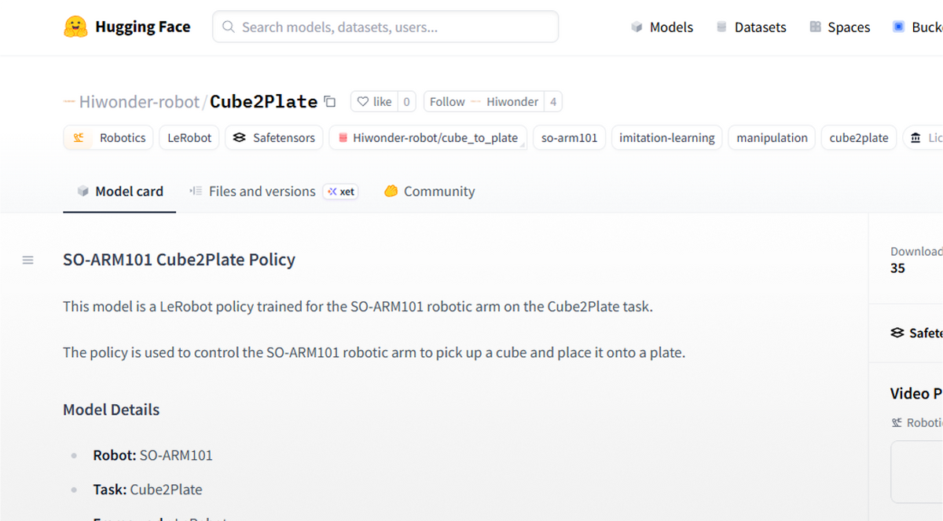Go to Models in top navigation
943x521 pixels.
point(662,27)
